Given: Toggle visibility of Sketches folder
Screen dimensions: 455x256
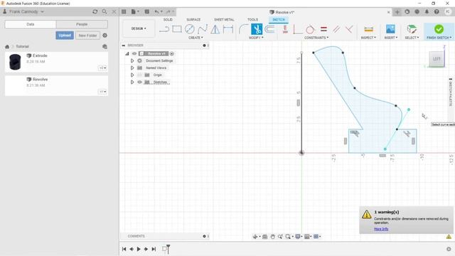Looking at the screenshot, I should [139, 82].
